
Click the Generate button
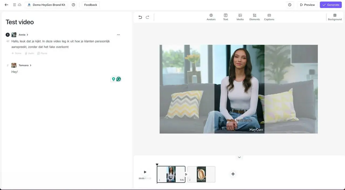[331, 5]
